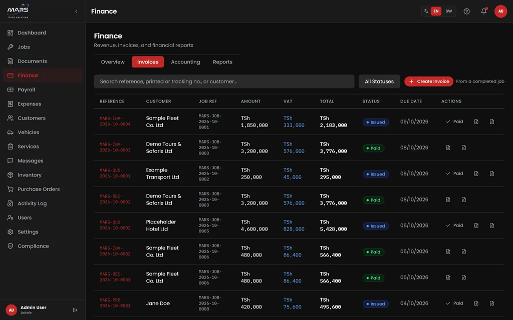The width and height of the screenshot is (513, 320).
Task: Mark MARS-QUO-2026-10-0001 as Paid
Action: 454,173
